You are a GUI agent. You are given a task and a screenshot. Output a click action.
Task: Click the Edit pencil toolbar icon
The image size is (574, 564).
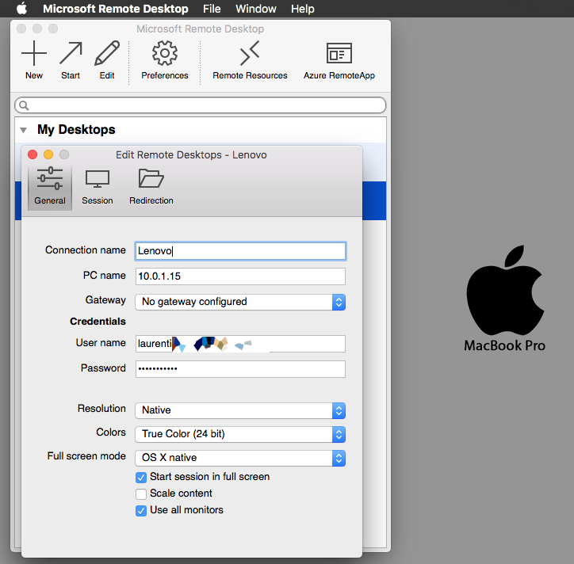pyautogui.click(x=107, y=53)
